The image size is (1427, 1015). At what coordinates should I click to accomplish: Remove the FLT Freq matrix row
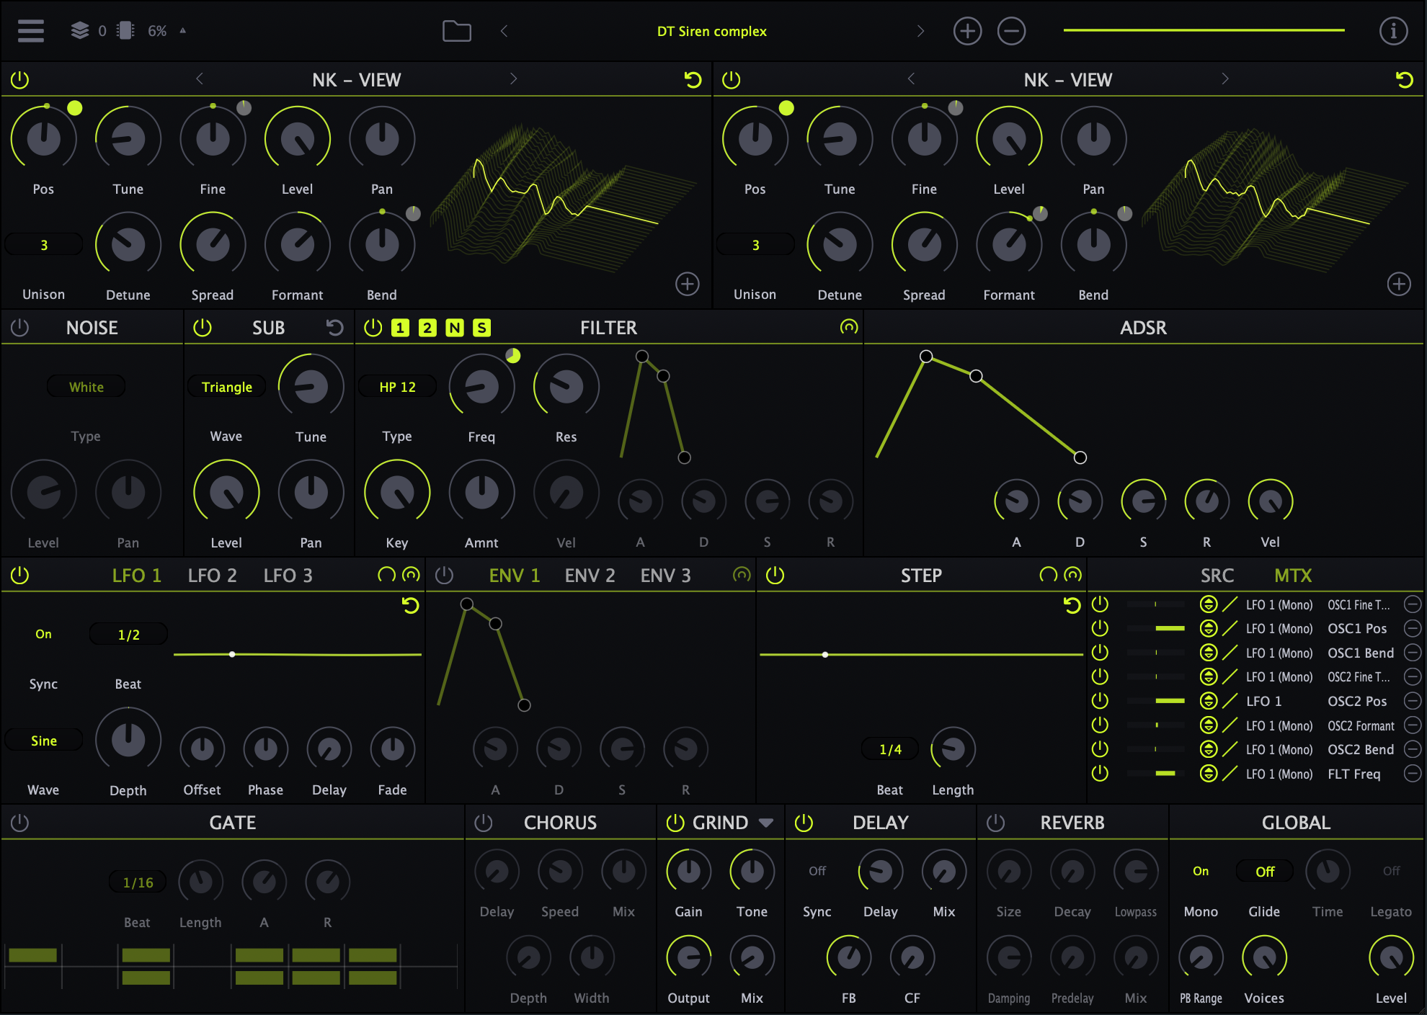pos(1413,774)
